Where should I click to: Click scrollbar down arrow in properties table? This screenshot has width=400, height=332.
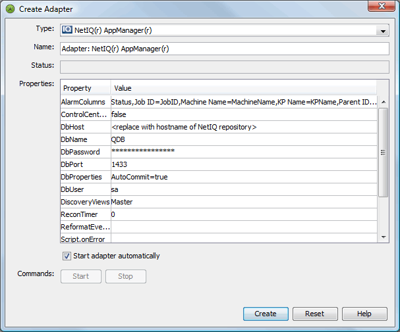(383, 237)
